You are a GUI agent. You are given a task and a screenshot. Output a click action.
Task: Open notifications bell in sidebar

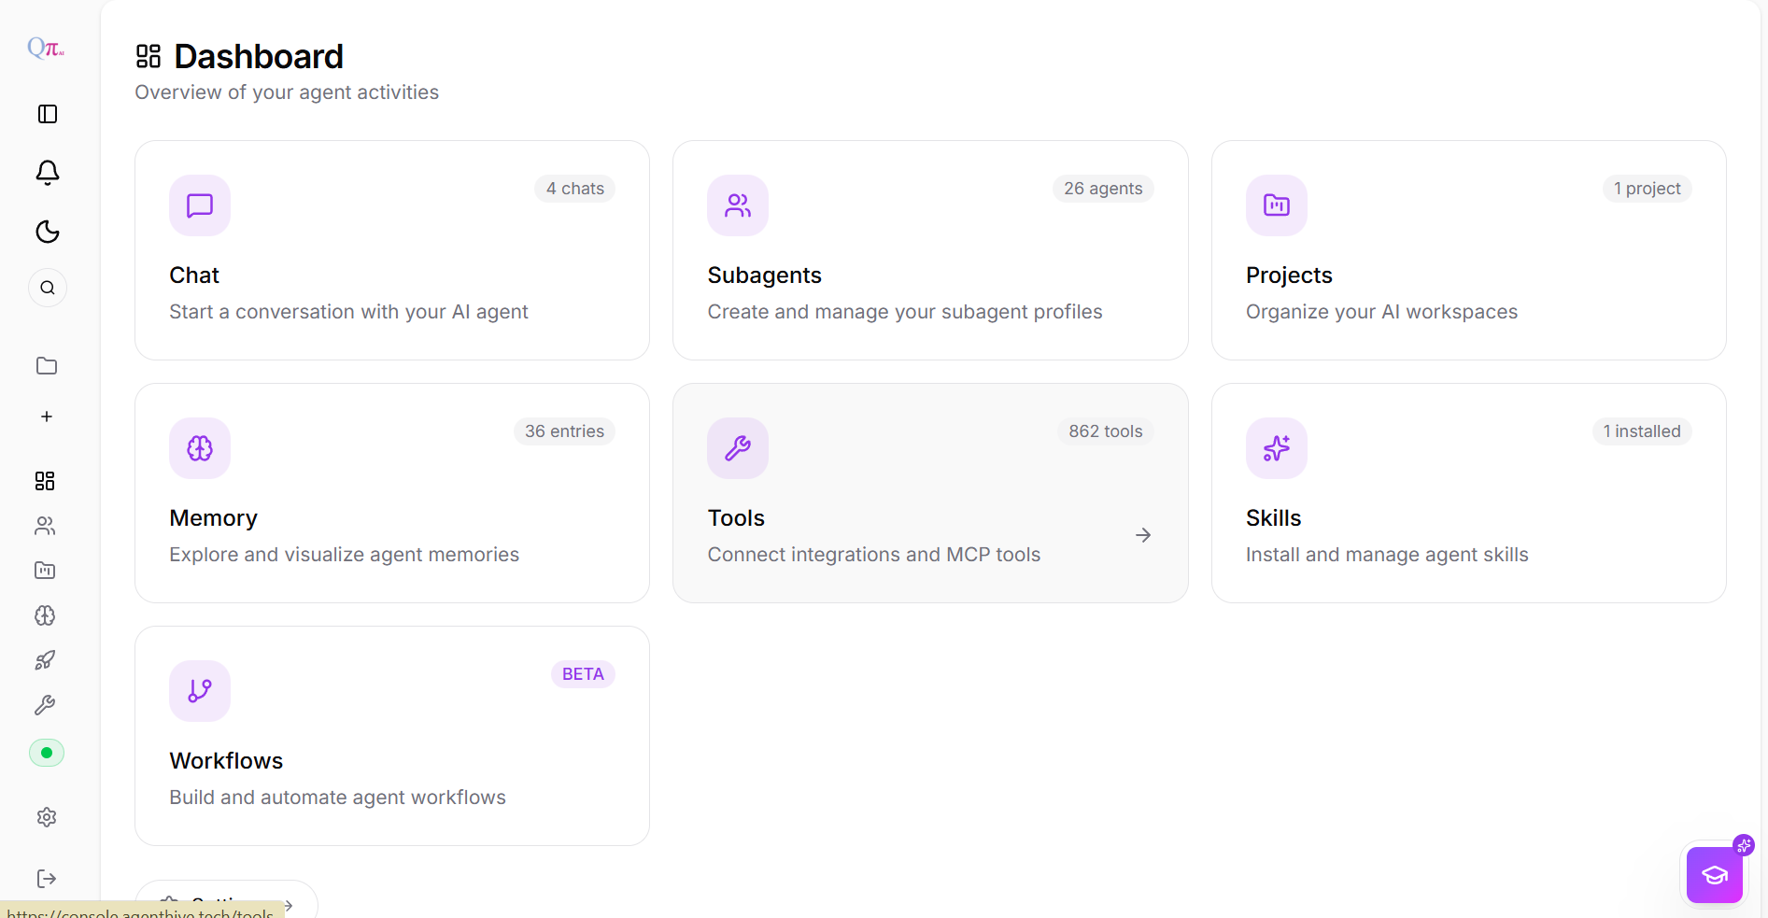(x=48, y=173)
